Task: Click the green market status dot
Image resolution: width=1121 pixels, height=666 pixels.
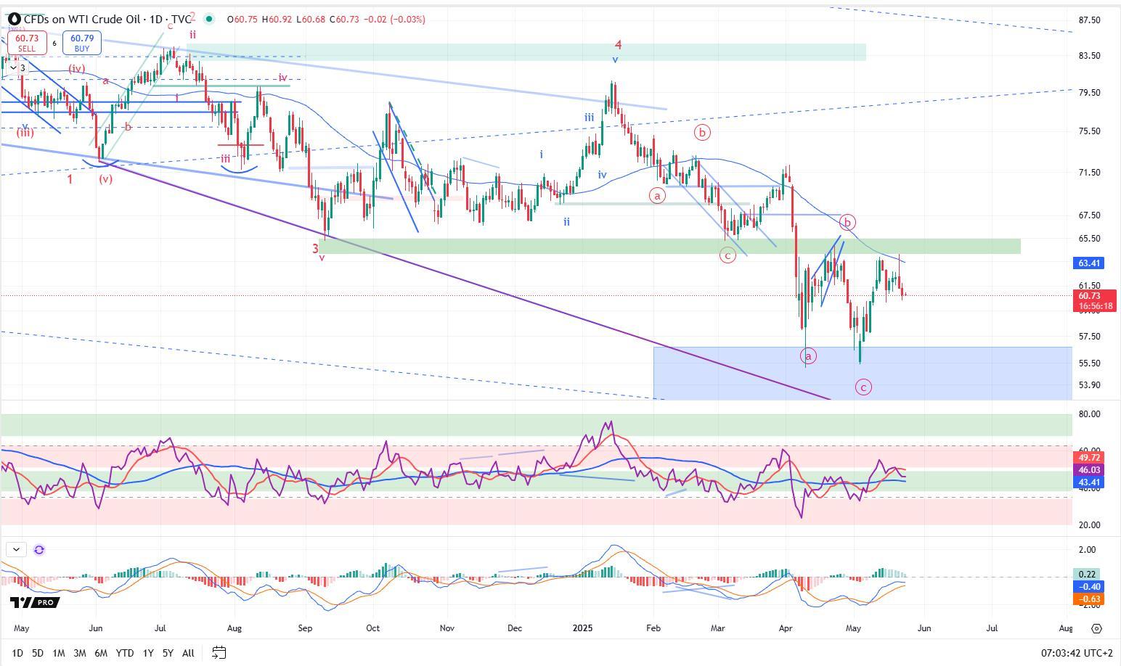Action: coord(210,19)
